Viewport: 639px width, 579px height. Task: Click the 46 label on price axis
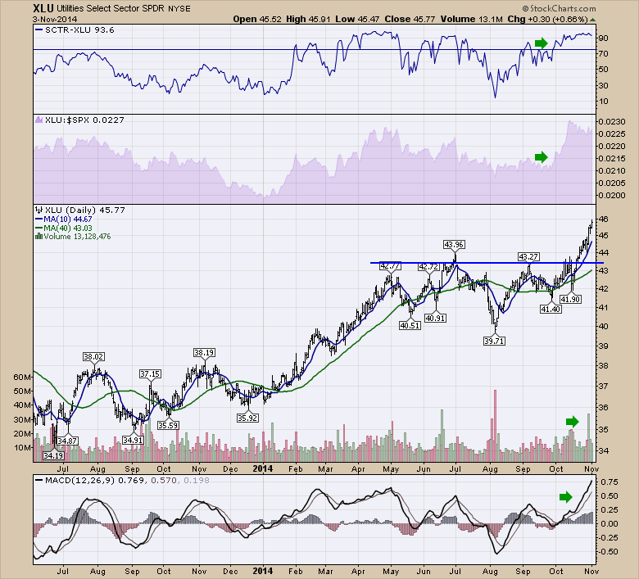[604, 219]
